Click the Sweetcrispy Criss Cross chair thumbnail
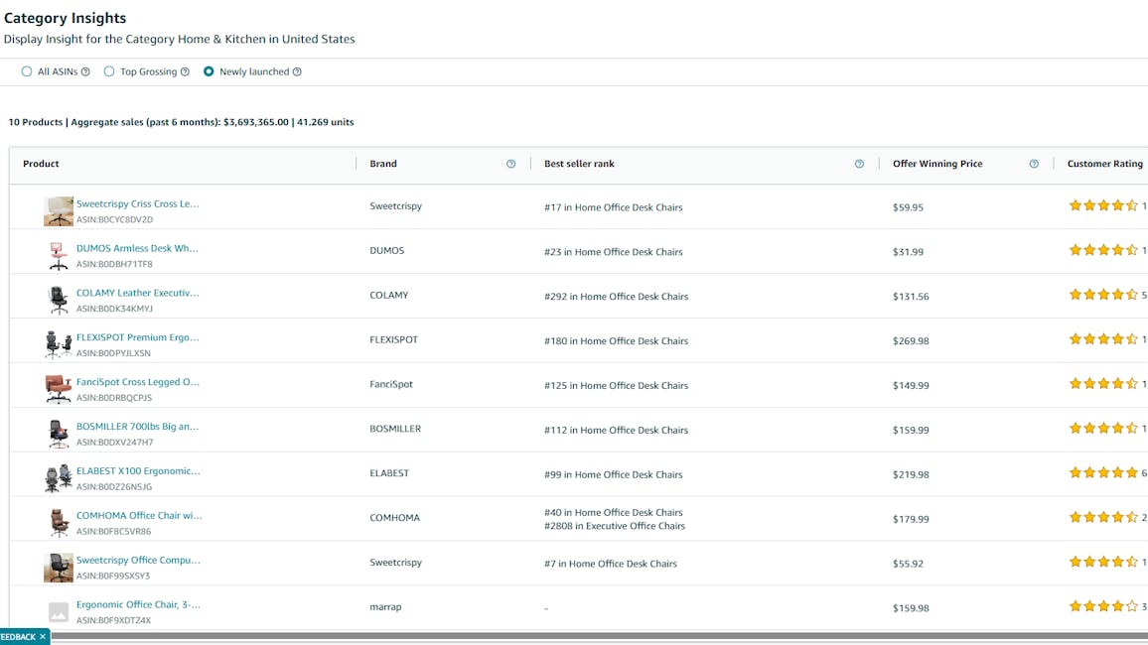This screenshot has width=1148, height=645. [x=59, y=211]
